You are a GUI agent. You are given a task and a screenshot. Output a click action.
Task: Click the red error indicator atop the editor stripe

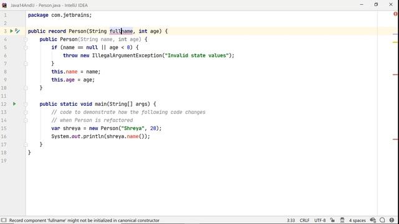point(395,14)
